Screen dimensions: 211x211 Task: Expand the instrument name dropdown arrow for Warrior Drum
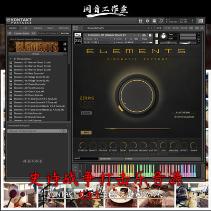85,35
